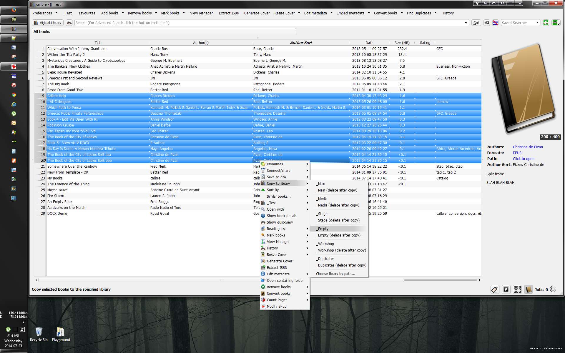Open the Virtual Library button
Image resolution: width=565 pixels, height=353 pixels.
tap(48, 23)
